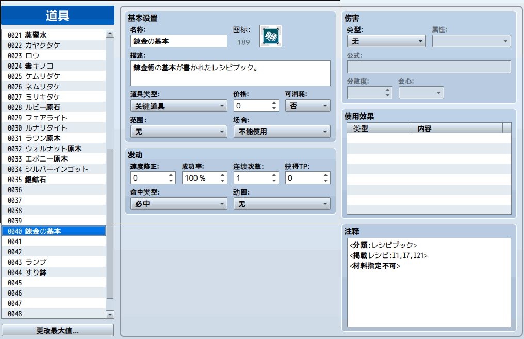Open the 动画 dropdown showing 无
Screen dimensions: 524x339
(282, 204)
